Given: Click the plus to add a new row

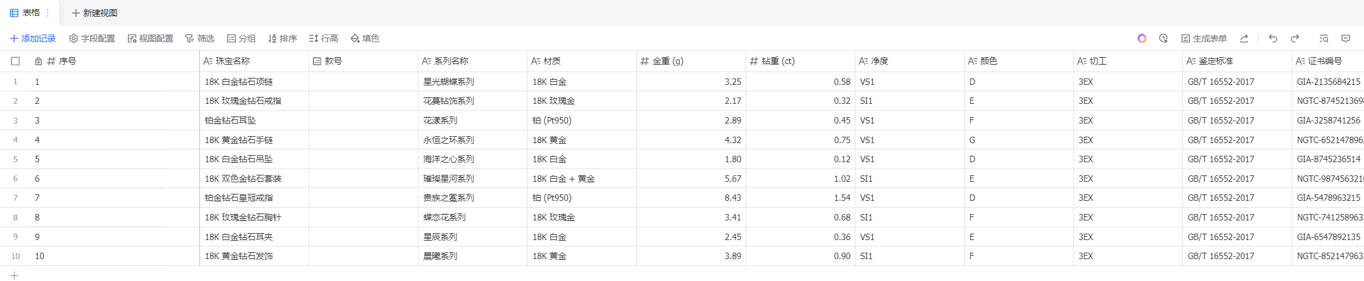Looking at the screenshot, I should click(x=14, y=275).
